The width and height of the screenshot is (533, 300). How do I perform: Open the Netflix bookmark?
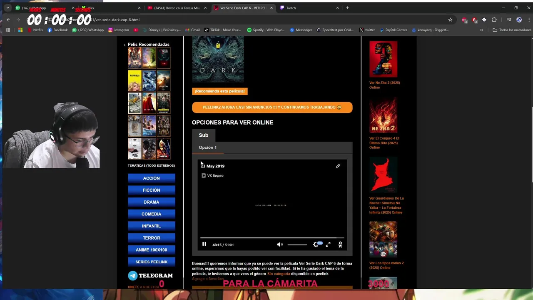click(35, 30)
